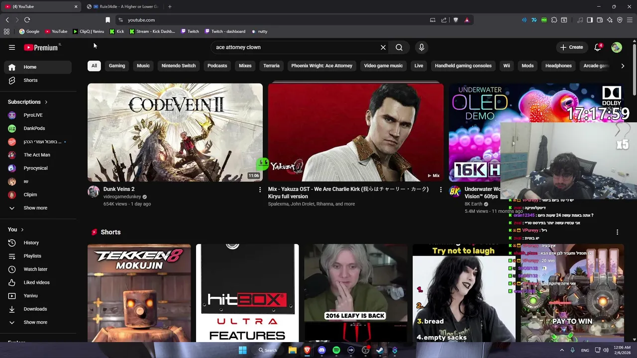Open the ClipQ | Yanivu bookmark

pyautogui.click(x=88, y=31)
